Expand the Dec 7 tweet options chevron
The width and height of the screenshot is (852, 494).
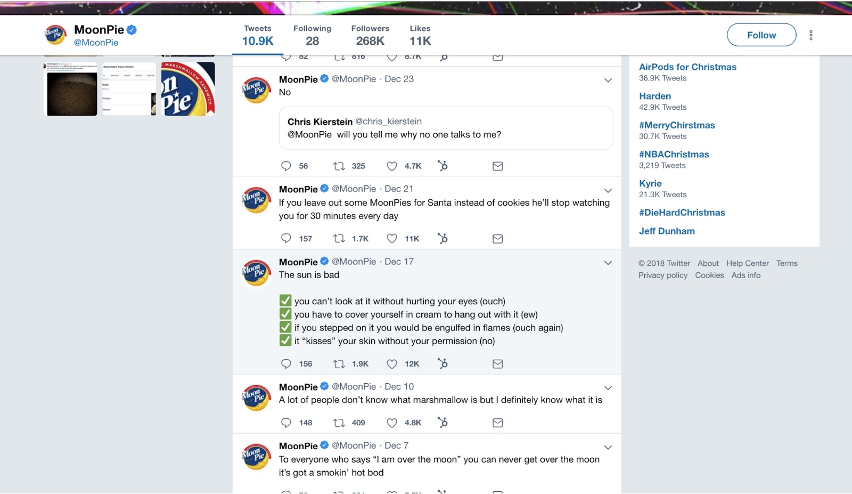pos(608,447)
